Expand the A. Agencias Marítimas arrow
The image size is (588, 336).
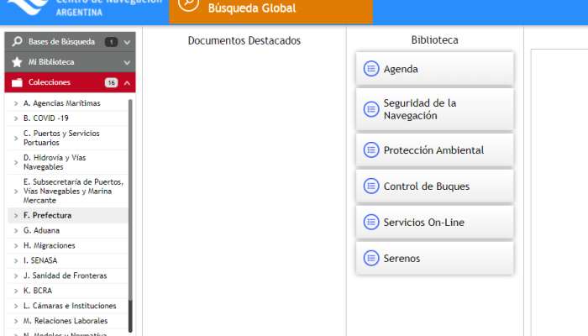coord(16,103)
